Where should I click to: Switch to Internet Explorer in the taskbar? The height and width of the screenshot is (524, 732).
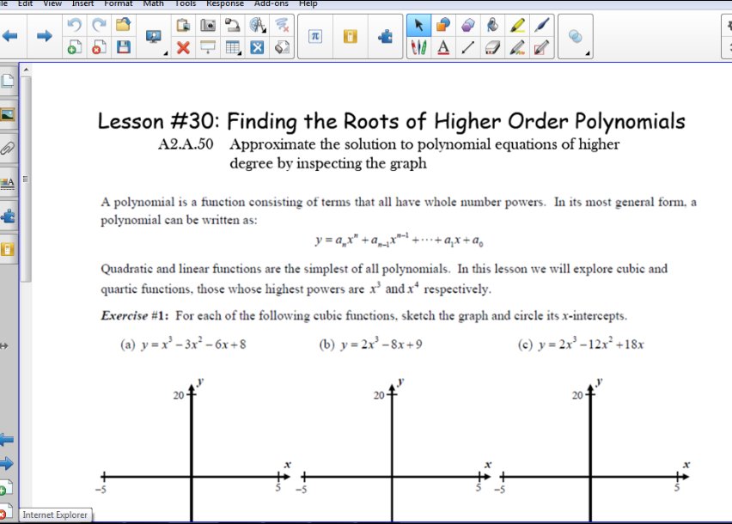(x=54, y=515)
